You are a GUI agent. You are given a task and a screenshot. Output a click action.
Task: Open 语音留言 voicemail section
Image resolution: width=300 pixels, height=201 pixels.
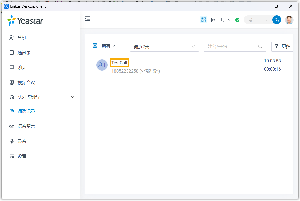(x=26, y=126)
